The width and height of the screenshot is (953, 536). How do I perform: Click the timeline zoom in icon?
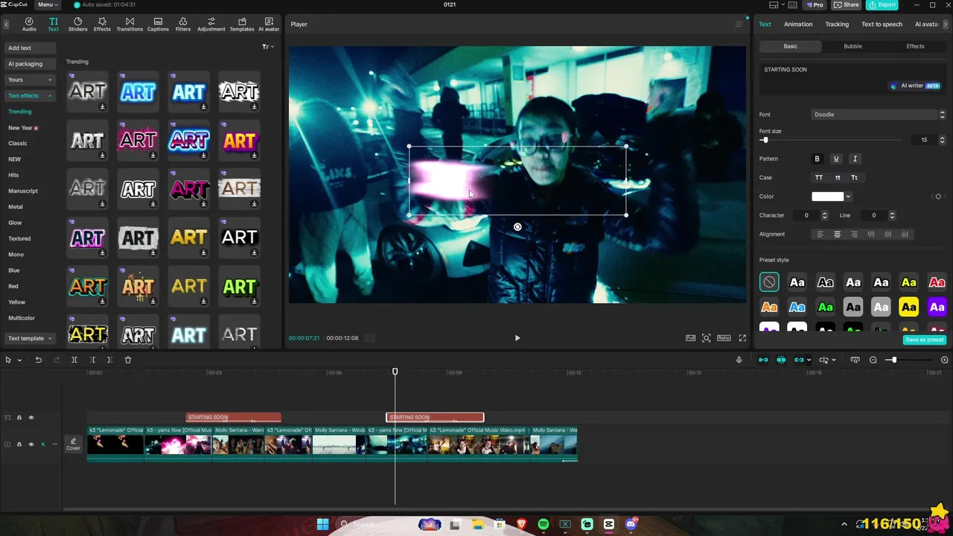click(x=945, y=360)
